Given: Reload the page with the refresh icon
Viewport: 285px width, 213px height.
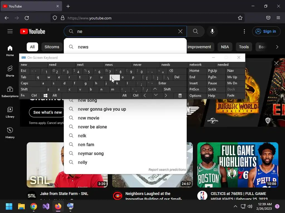Looking at the screenshot, I should point(27,18).
